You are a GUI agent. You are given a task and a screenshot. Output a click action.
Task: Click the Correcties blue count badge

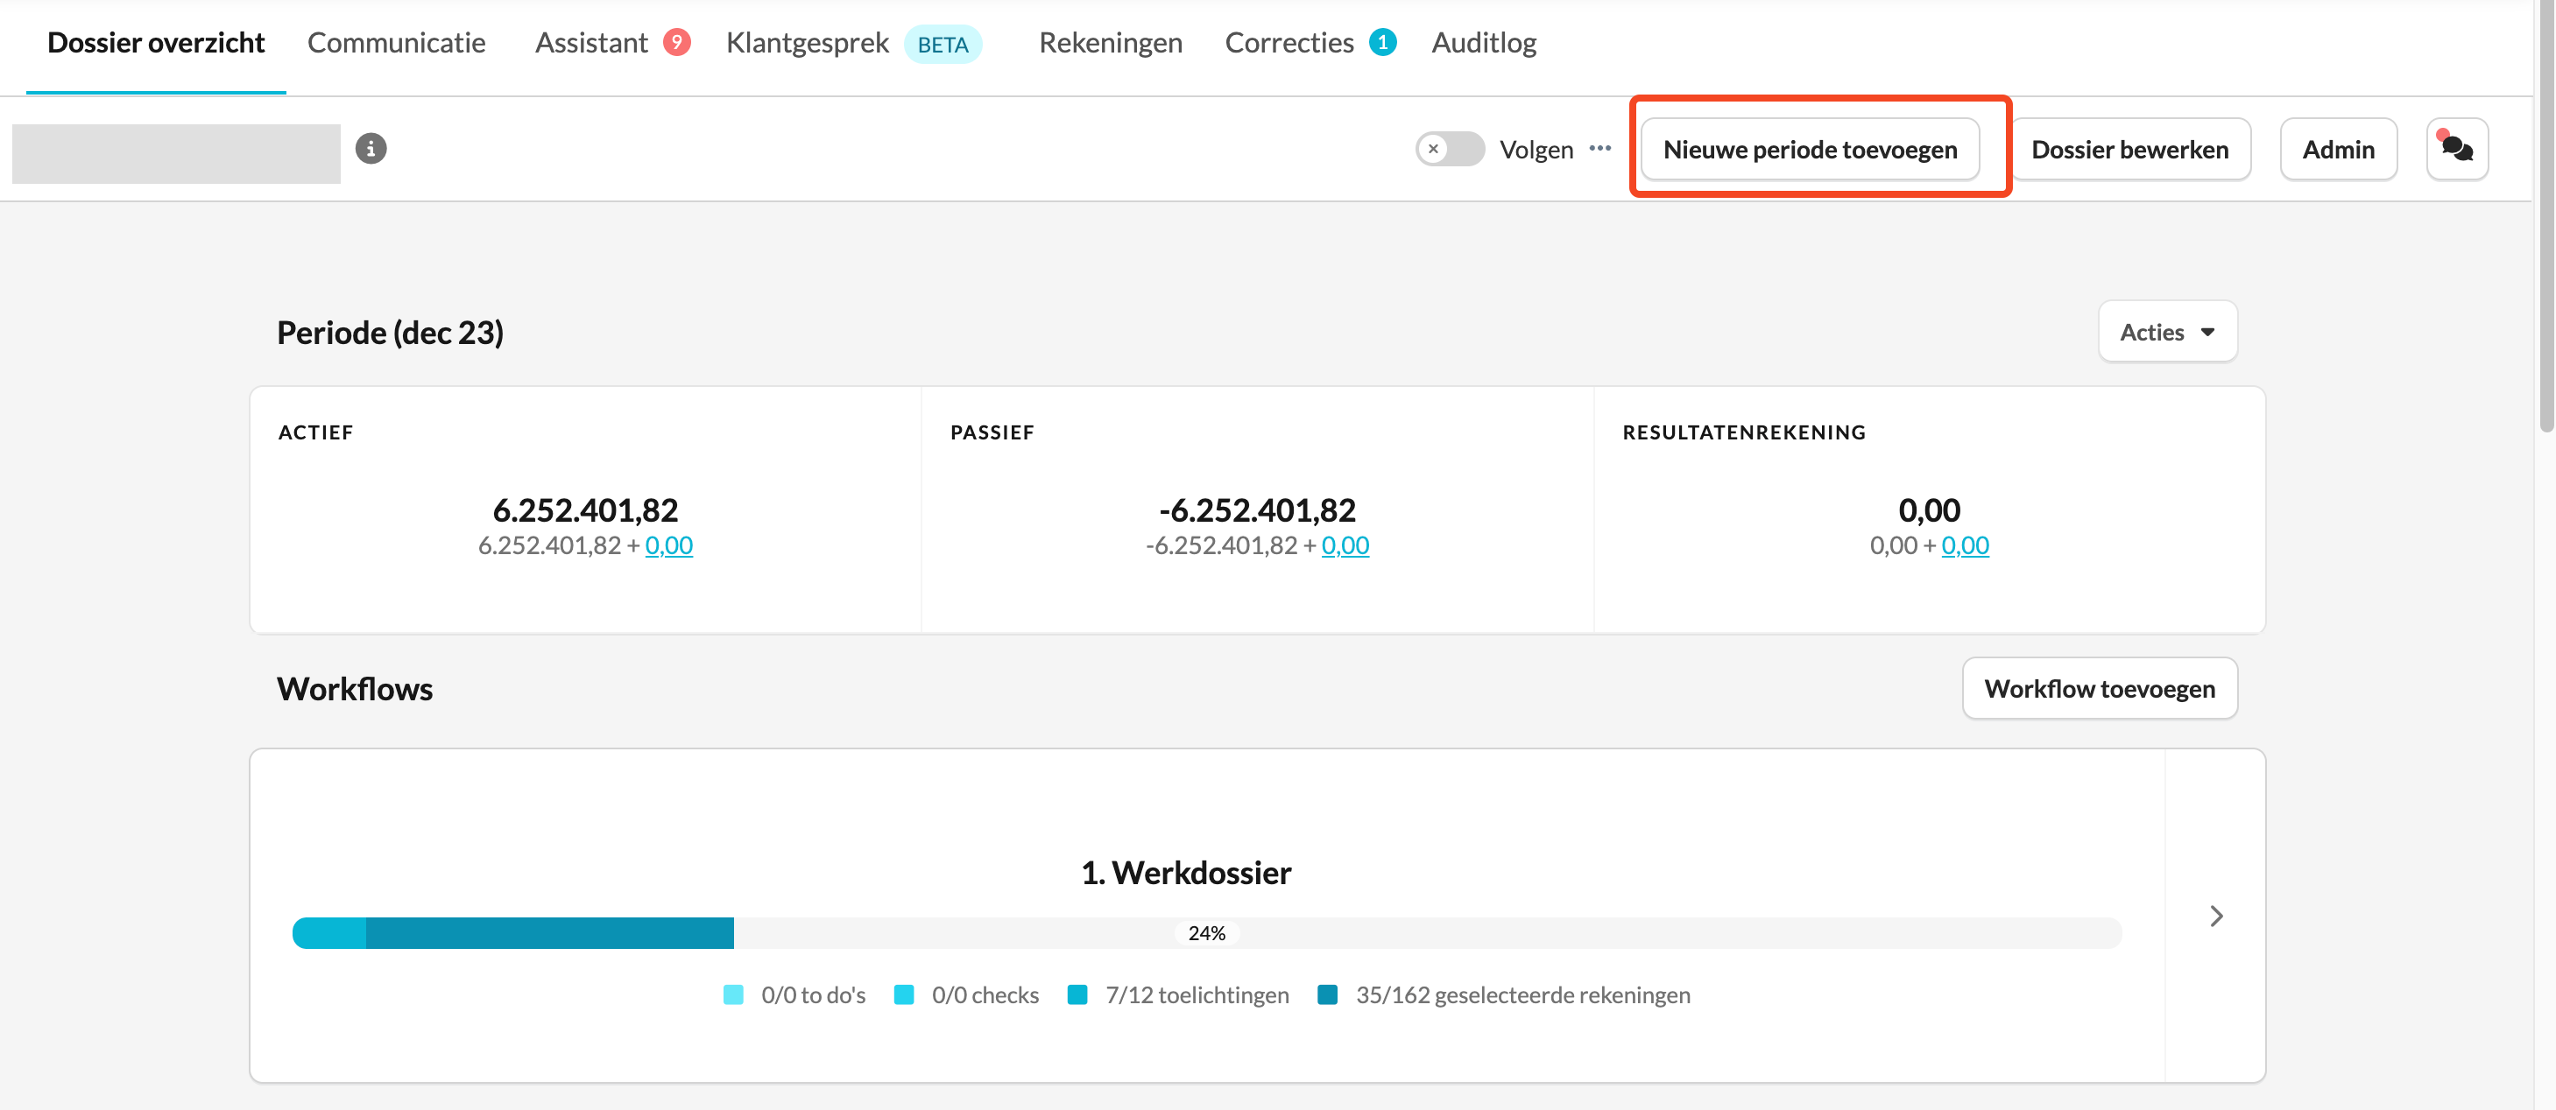click(1382, 43)
